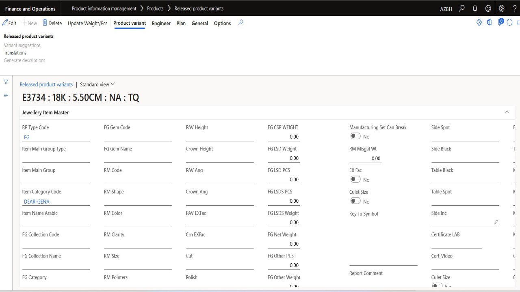Search the action pane with magnifier icon

pos(240,23)
